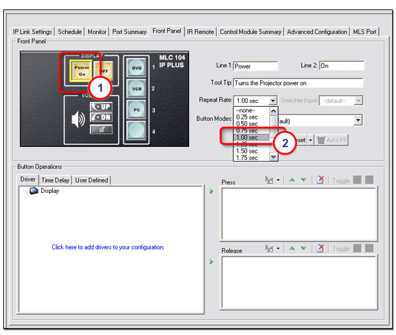The width and height of the screenshot is (396, 335).
Task: Click the Press add-operation icon
Action: (x=269, y=180)
